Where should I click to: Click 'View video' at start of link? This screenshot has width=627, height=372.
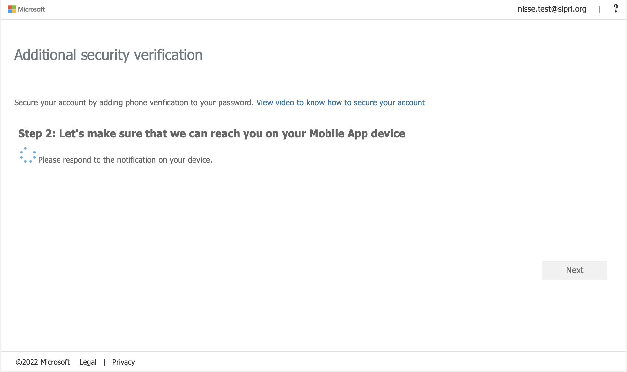click(275, 103)
